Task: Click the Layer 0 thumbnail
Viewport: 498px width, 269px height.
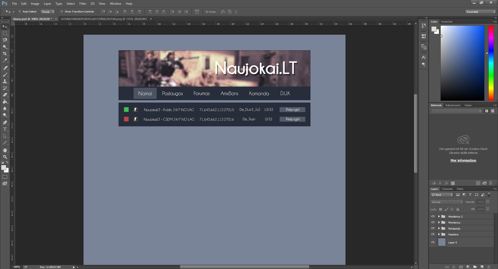Action: (x=442, y=242)
